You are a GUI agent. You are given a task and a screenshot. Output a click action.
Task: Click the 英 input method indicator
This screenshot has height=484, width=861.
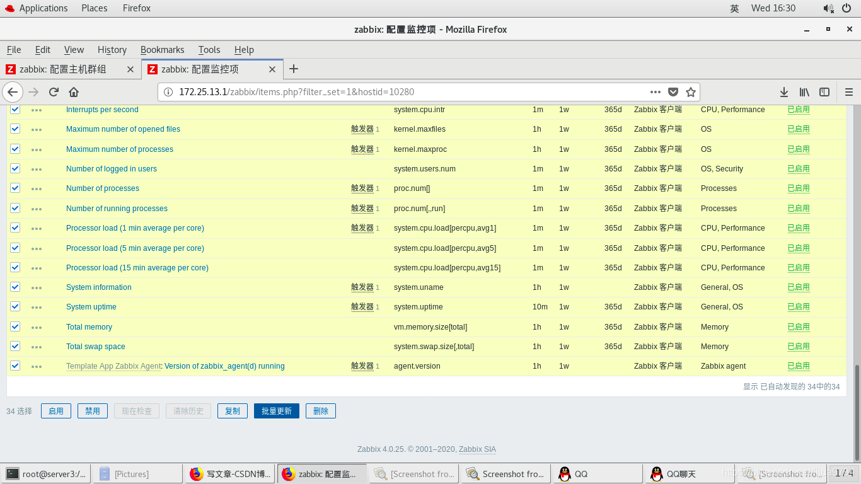[734, 8]
